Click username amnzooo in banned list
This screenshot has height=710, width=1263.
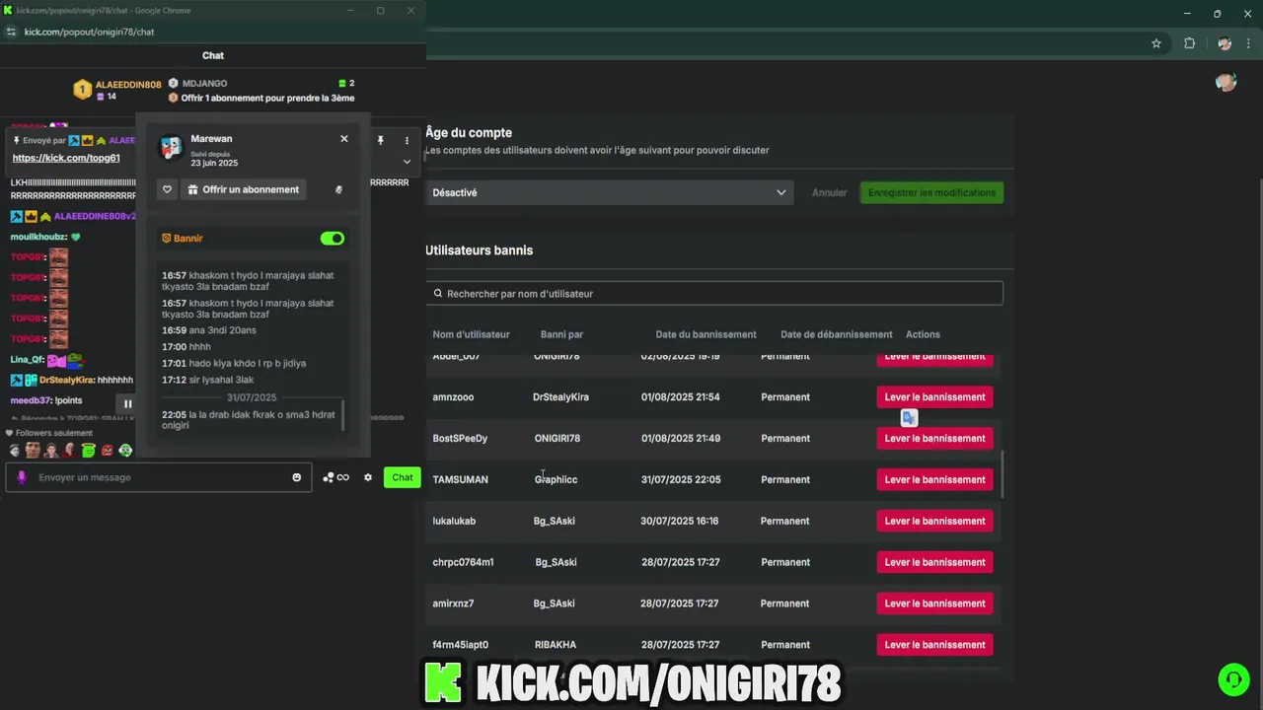click(x=453, y=396)
